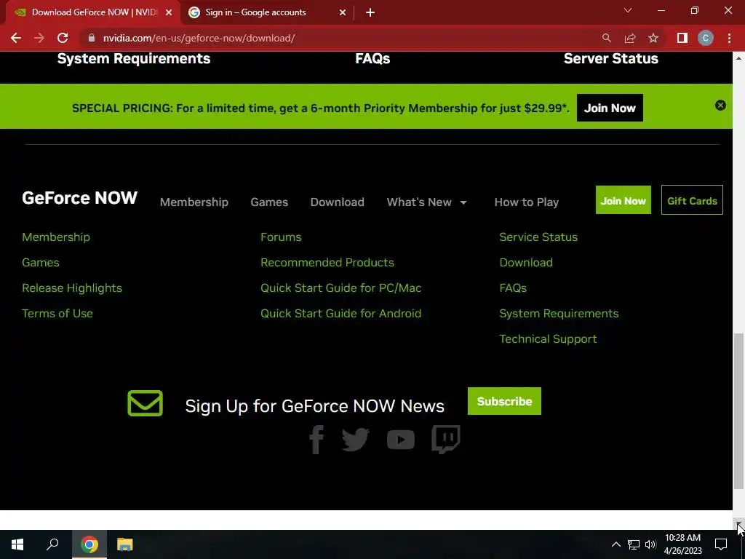The image size is (745, 559).
Task: Open the Windows Start menu
Action: click(17, 544)
